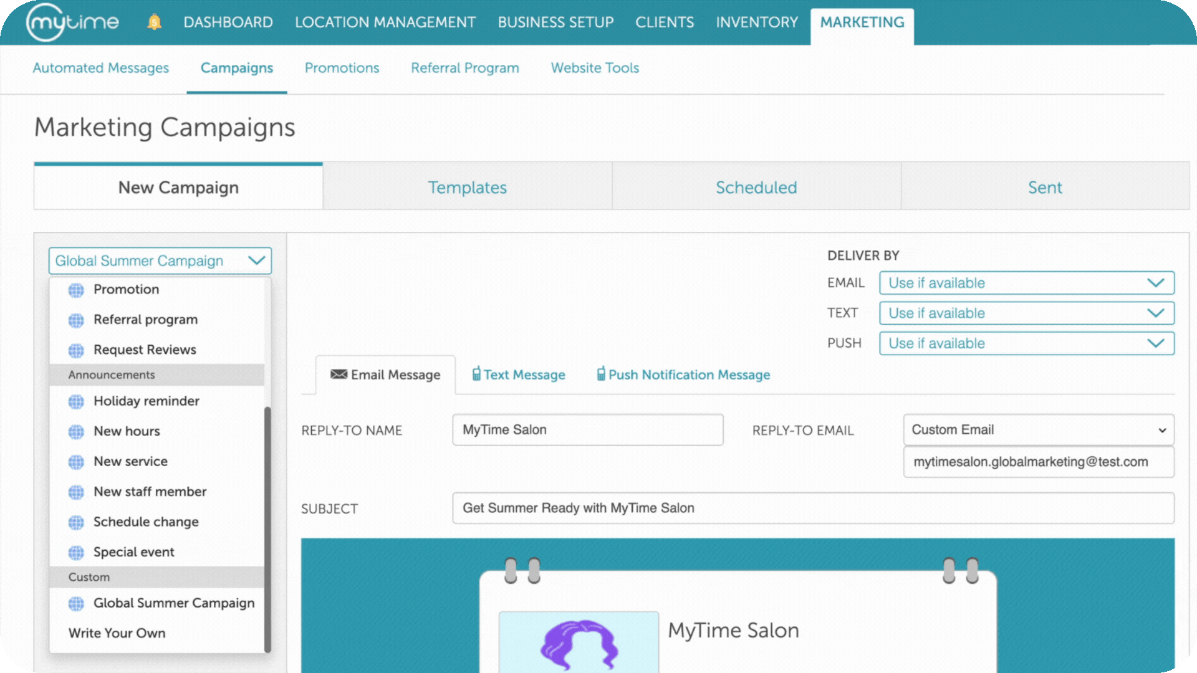Click globe icon beside Global Summer Campaign option
Screen dimensions: 1197x673
tap(76, 603)
